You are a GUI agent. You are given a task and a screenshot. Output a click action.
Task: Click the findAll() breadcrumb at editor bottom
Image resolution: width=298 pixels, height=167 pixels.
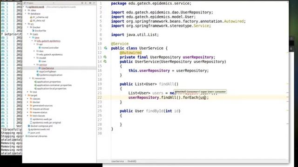pyautogui.click(x=132, y=161)
